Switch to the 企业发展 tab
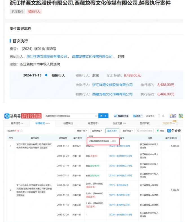190x222 pixels. pyautogui.click(x=119, y=123)
